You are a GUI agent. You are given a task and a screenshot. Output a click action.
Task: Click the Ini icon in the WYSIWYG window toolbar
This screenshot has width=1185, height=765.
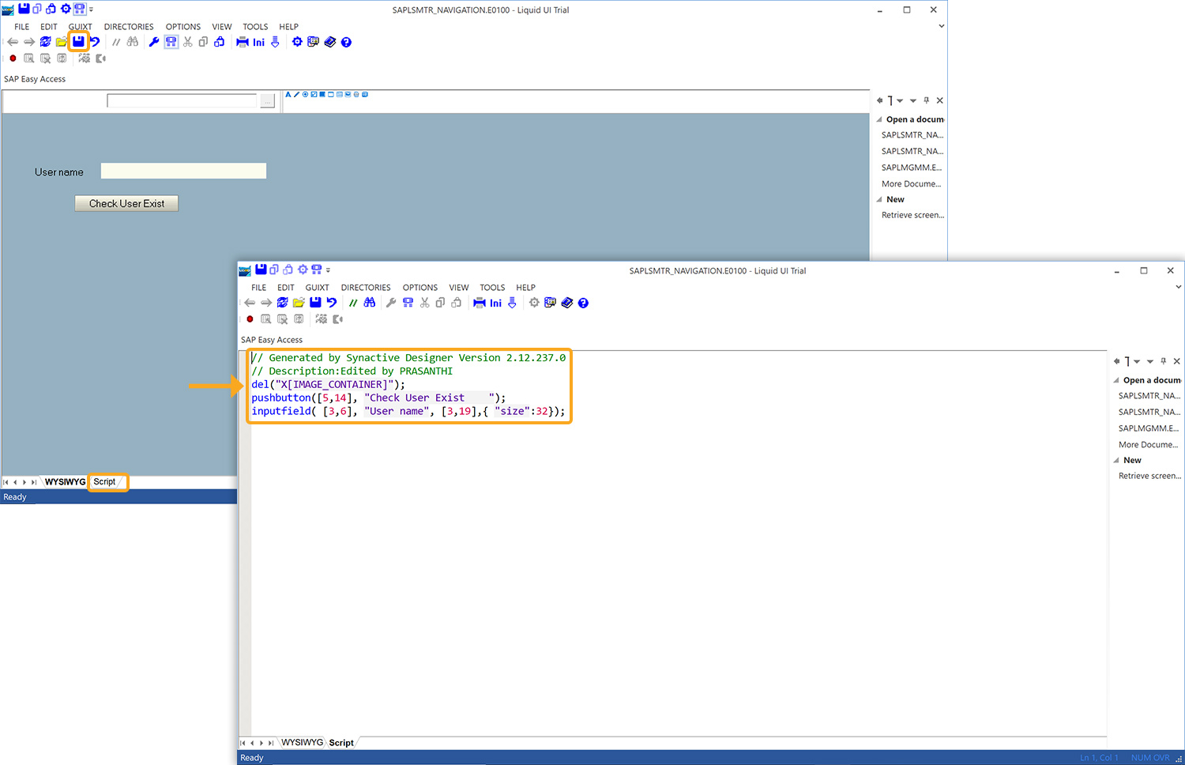pos(258,43)
